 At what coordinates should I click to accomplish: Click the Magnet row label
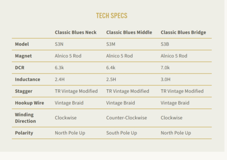23,56
